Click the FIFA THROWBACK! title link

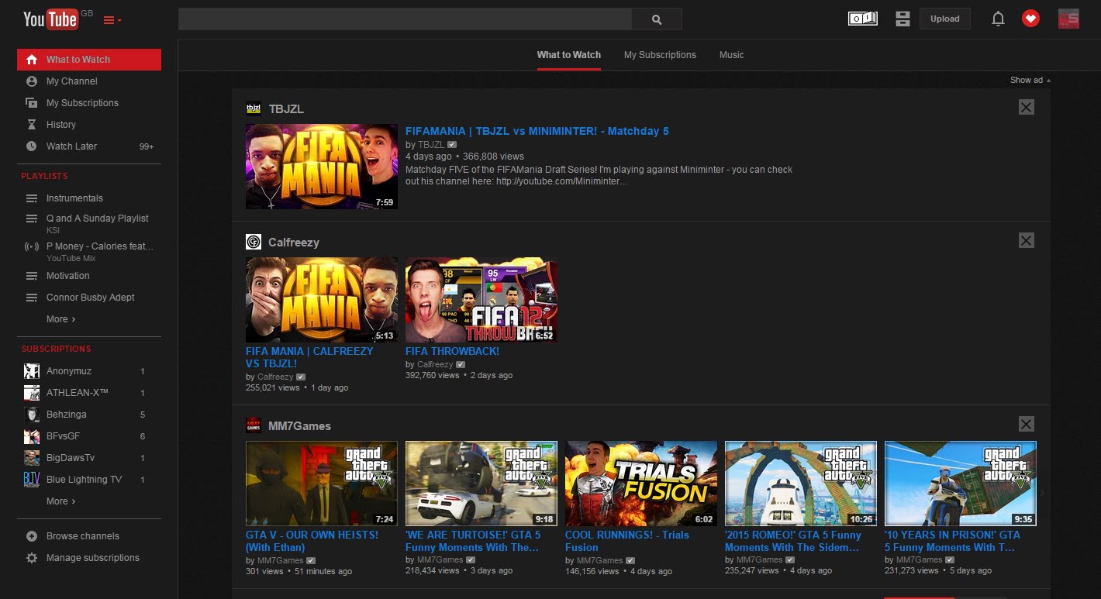click(452, 351)
